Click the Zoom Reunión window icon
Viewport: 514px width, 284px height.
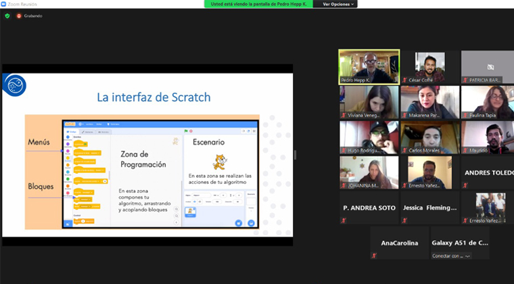[3, 4]
